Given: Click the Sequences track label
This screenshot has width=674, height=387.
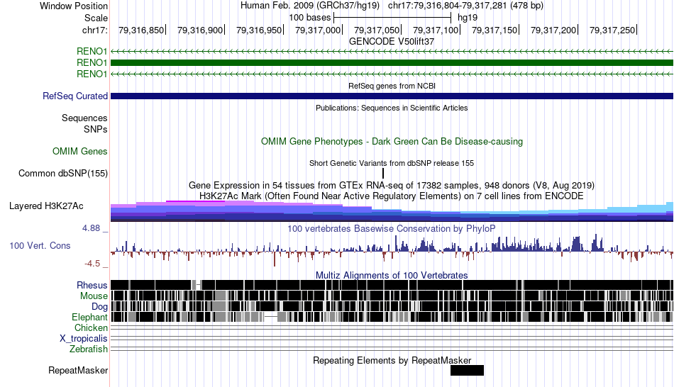Looking at the screenshot, I should [x=84, y=118].
